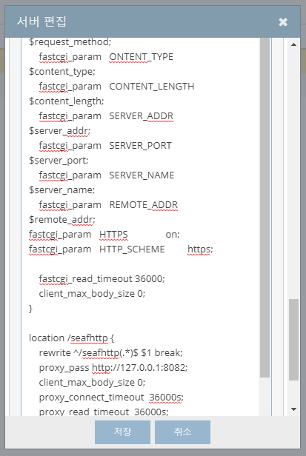
Task: Click the 저장 save button
Action: [122, 432]
